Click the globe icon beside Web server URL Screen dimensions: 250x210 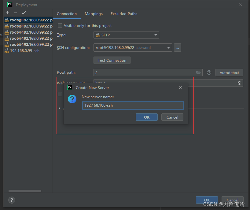click(x=239, y=83)
